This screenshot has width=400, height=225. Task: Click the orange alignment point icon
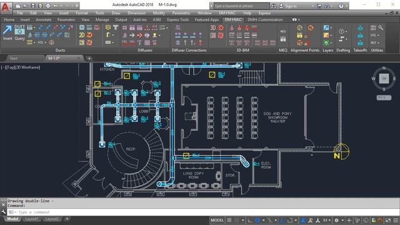point(311,27)
